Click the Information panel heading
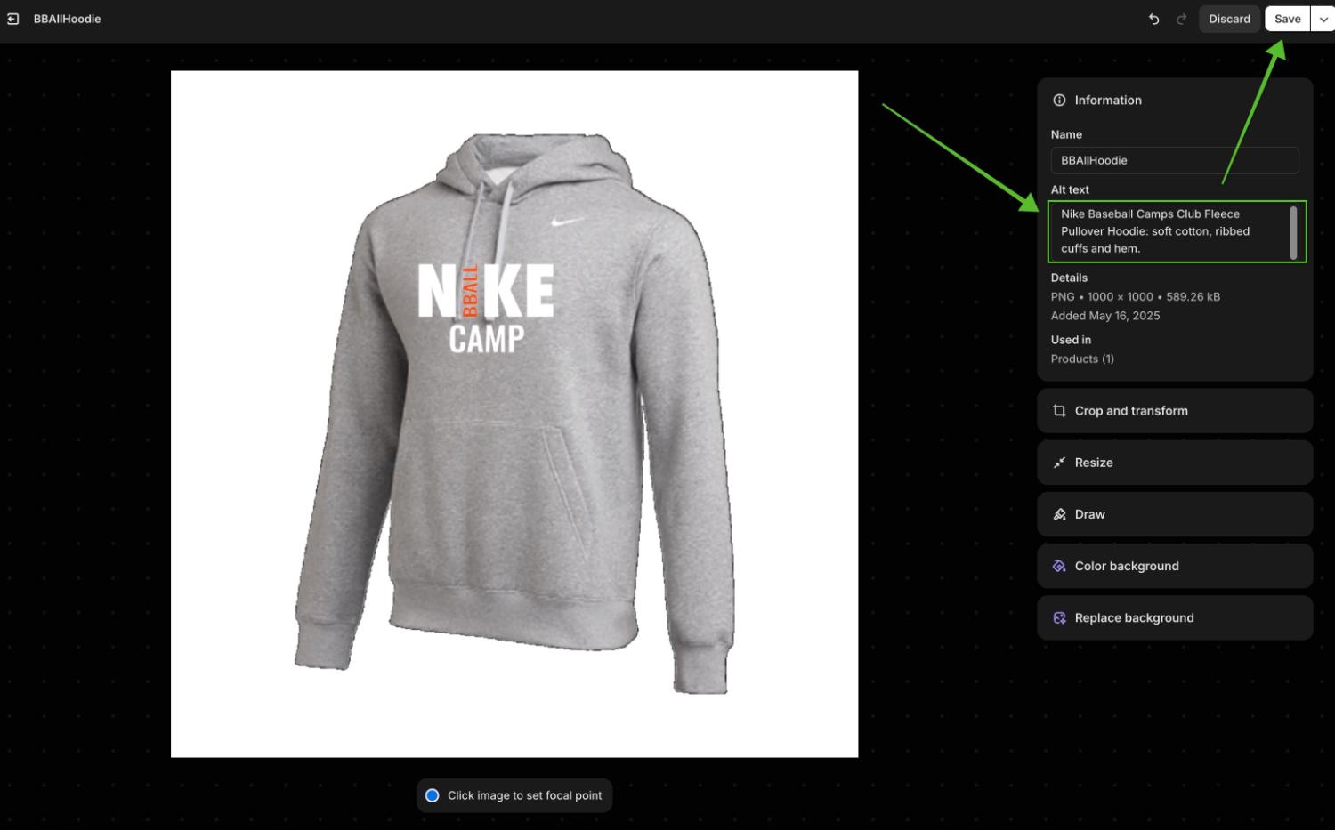 click(x=1108, y=101)
